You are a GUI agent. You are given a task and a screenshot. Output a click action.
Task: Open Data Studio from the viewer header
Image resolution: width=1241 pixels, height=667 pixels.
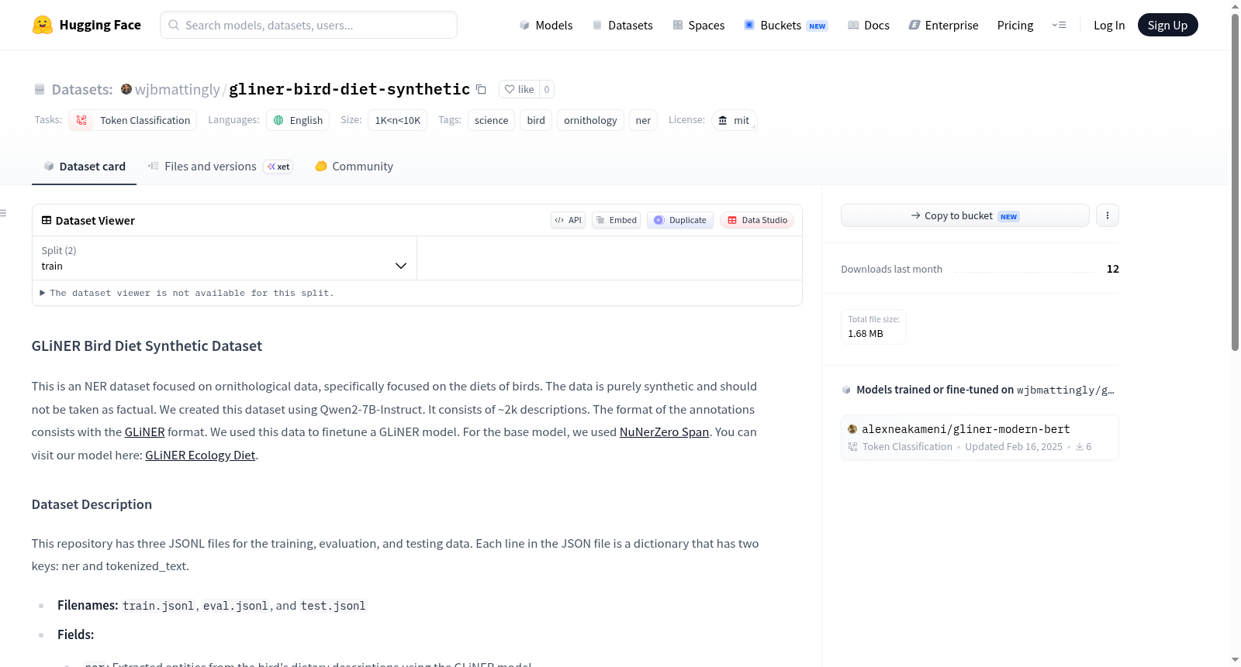click(757, 220)
